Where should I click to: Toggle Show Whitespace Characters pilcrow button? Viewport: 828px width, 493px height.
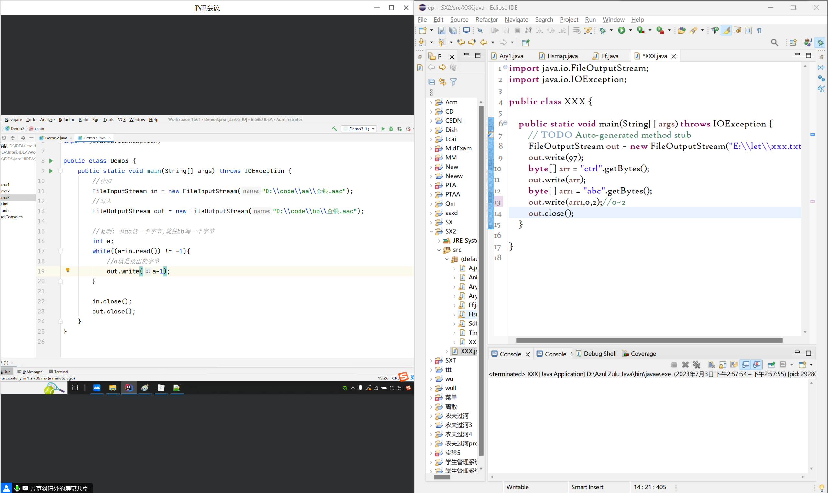[759, 30]
